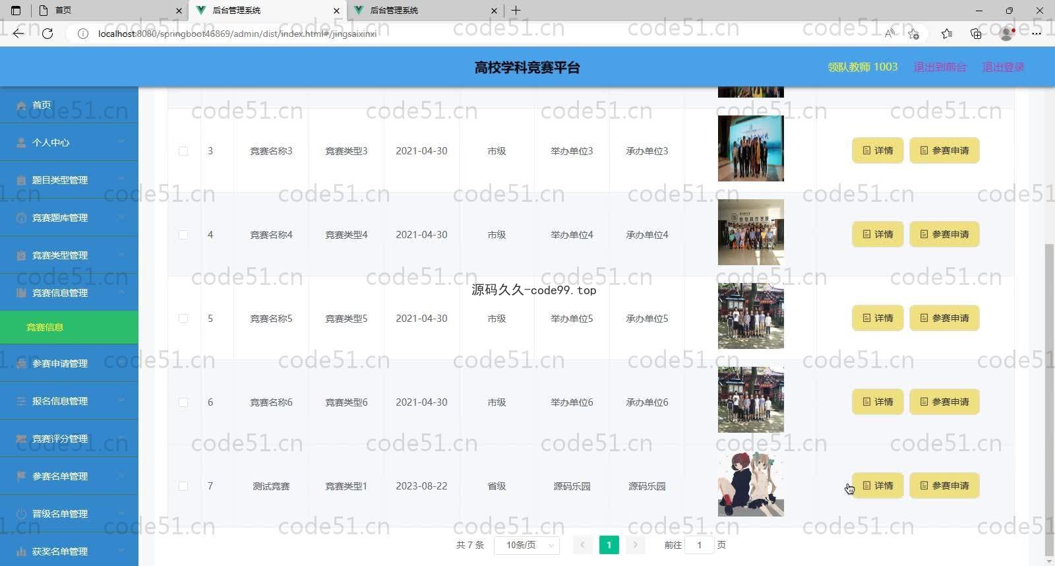Click the page vertical scrollbar thumb
This screenshot has width=1055, height=566.
(1049, 400)
